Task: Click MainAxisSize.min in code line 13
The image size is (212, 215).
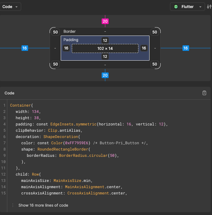Action: [72, 181]
